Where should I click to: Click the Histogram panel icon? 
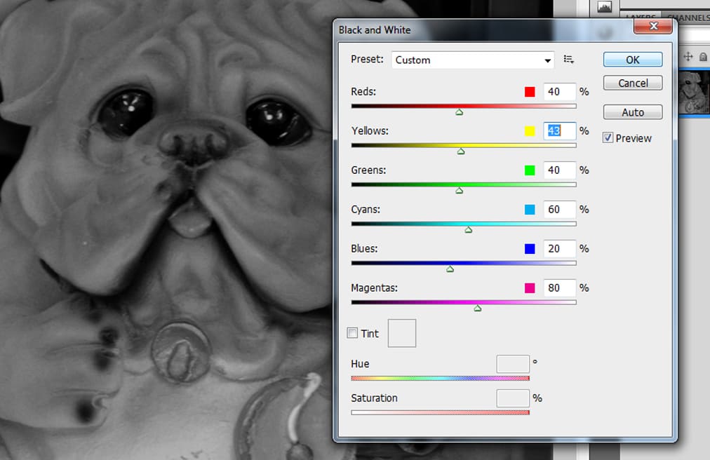[604, 7]
